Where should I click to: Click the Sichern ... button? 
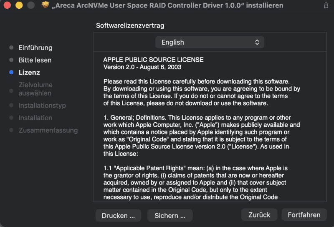click(x=170, y=215)
